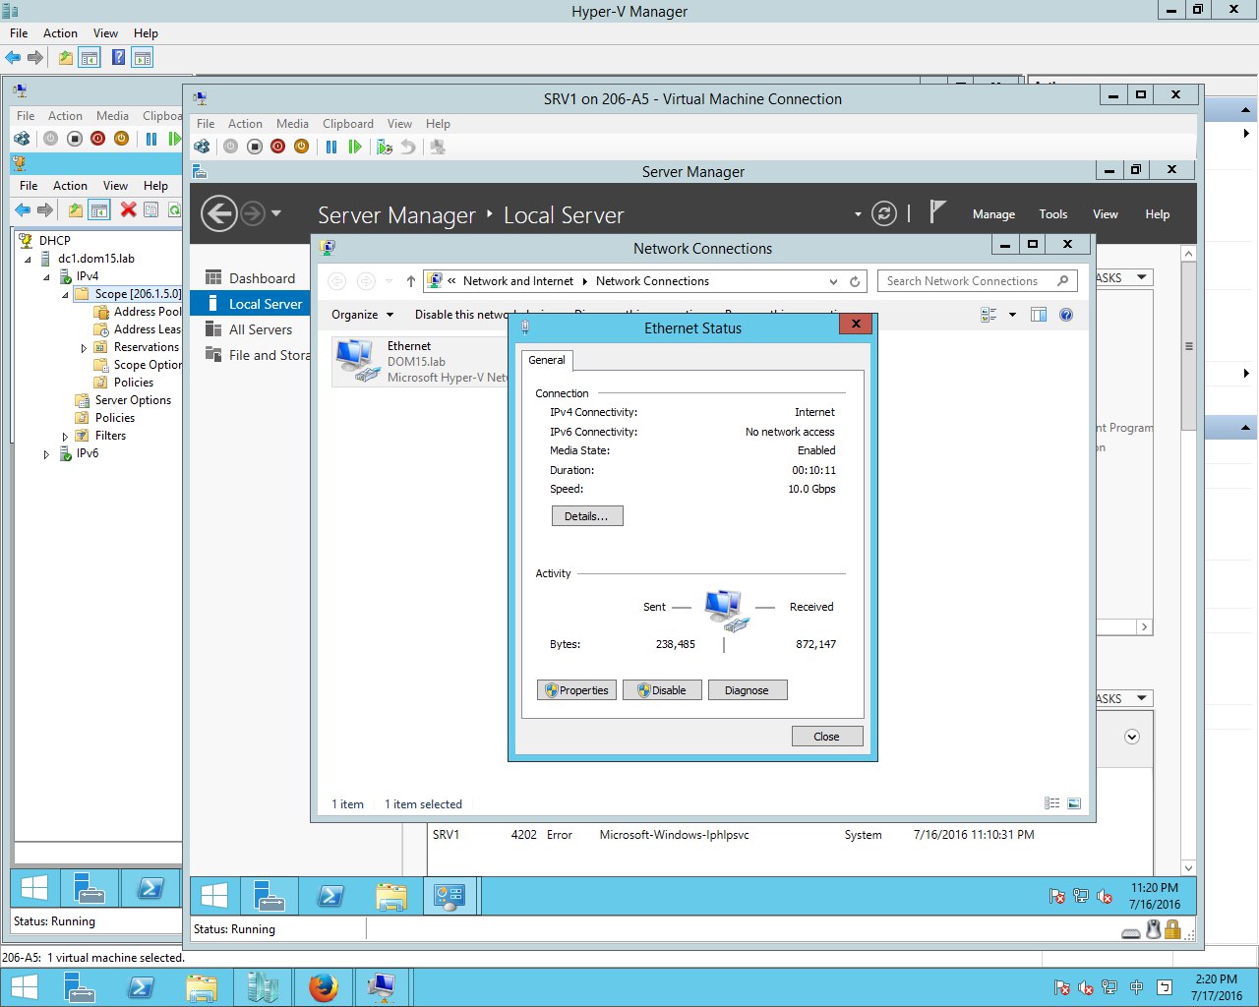
Task: Expand the Reservations tree node
Action: (84, 348)
